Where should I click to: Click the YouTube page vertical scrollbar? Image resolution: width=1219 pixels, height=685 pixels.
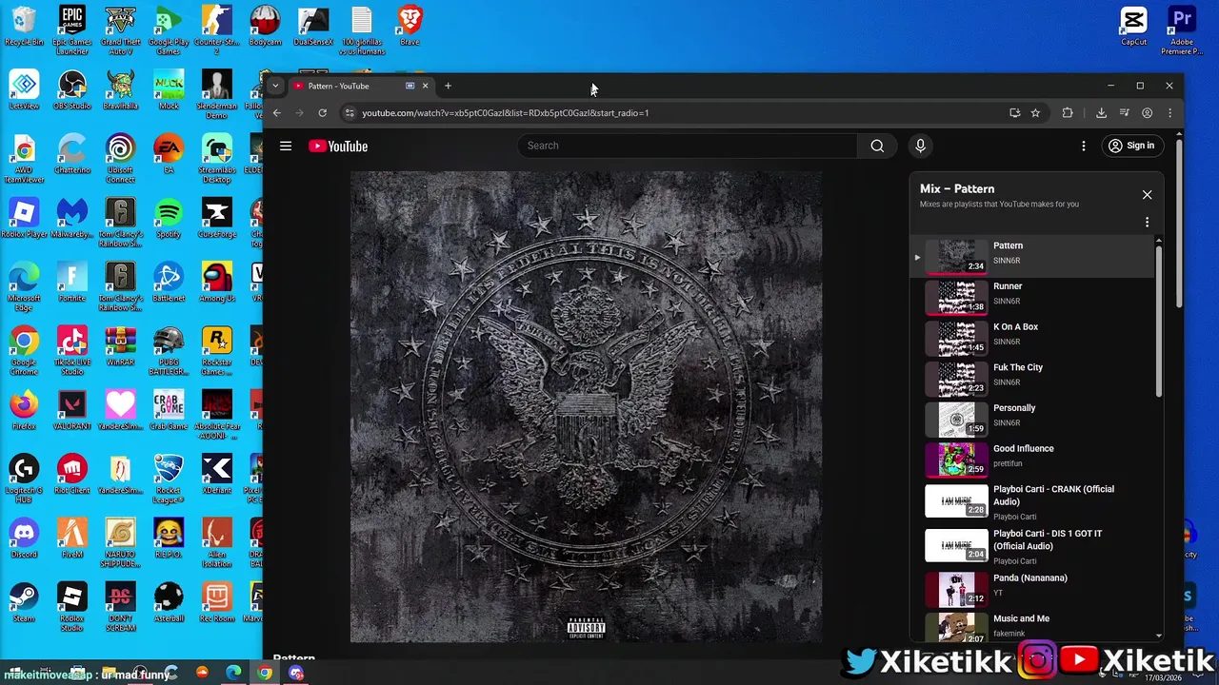point(1179,224)
